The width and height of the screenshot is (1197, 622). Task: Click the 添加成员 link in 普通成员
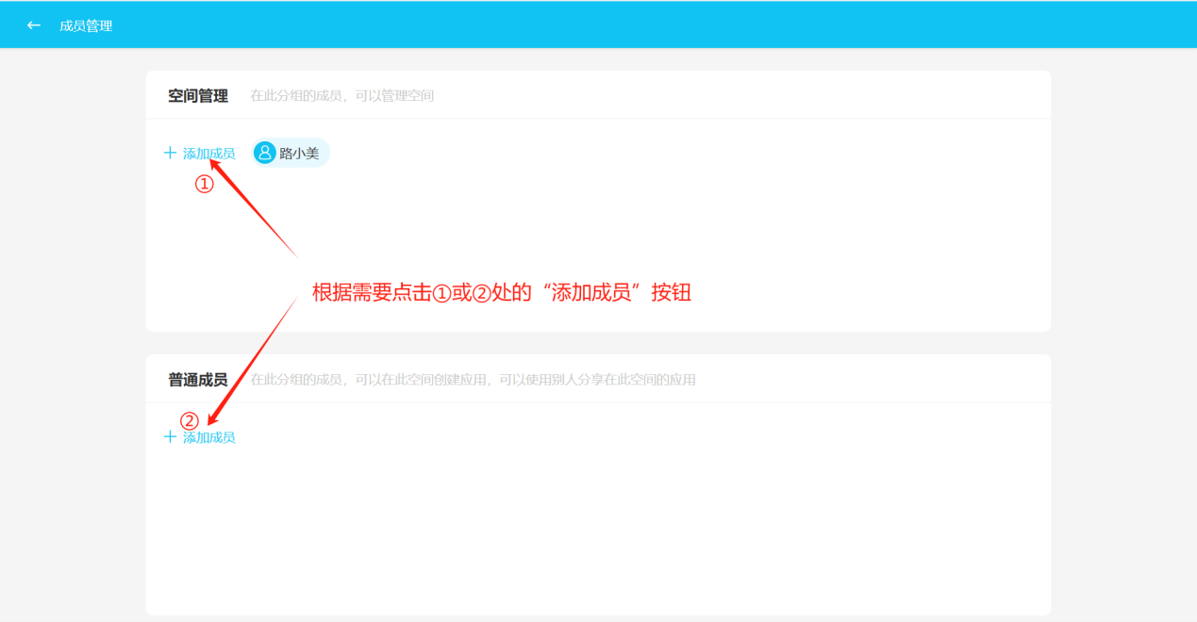point(208,437)
